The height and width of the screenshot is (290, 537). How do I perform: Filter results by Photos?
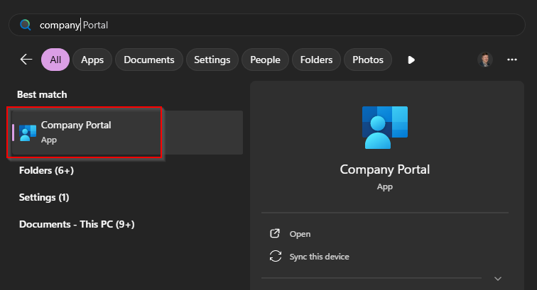pos(368,60)
